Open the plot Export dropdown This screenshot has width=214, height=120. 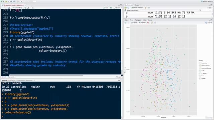click(142, 23)
